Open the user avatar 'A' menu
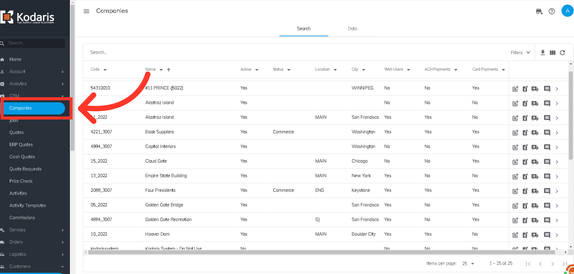The image size is (574, 274). click(567, 11)
